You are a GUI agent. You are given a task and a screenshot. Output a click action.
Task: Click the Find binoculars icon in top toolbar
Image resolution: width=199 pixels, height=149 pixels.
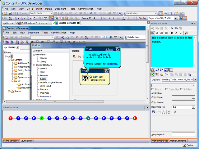(x=110, y=13)
